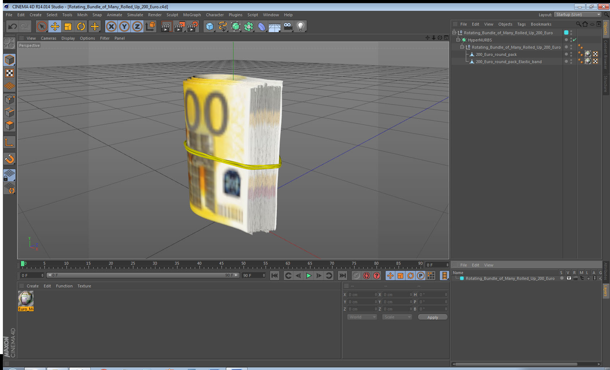Enable Axis mode icon
Viewport: 610px width, 370px height.
click(x=9, y=142)
